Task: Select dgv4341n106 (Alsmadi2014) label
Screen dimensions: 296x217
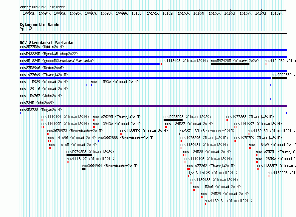Action: point(213,173)
